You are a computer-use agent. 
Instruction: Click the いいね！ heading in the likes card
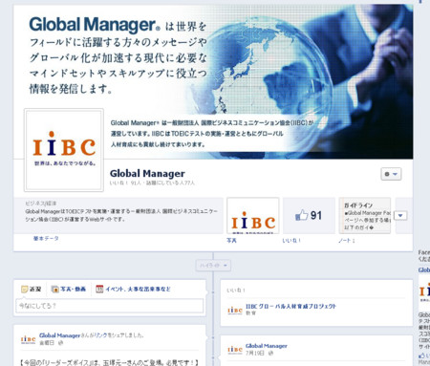point(236,291)
